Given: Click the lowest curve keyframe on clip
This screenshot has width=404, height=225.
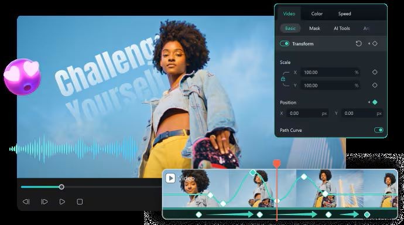Looking at the screenshot, I should (x=223, y=204).
